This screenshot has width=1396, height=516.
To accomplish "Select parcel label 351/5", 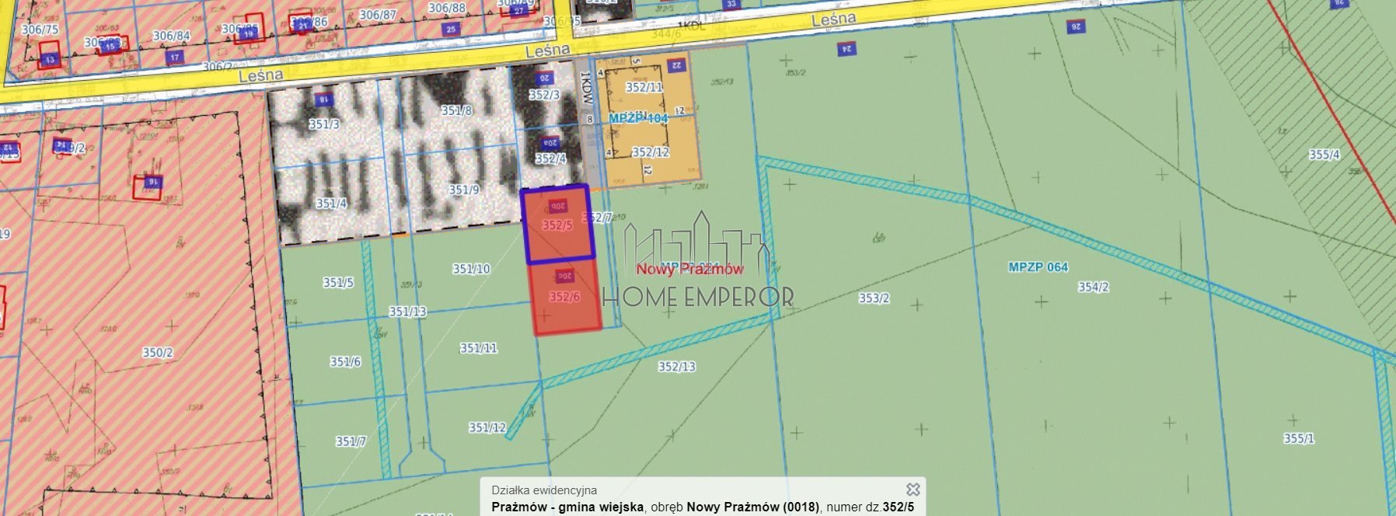I will point(338,282).
